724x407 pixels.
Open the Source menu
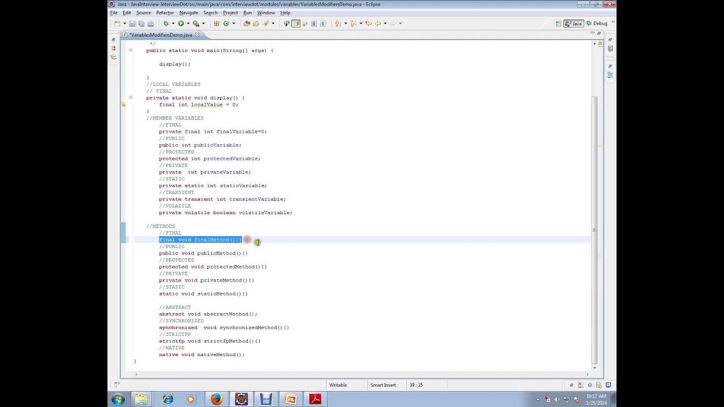pyautogui.click(x=144, y=13)
